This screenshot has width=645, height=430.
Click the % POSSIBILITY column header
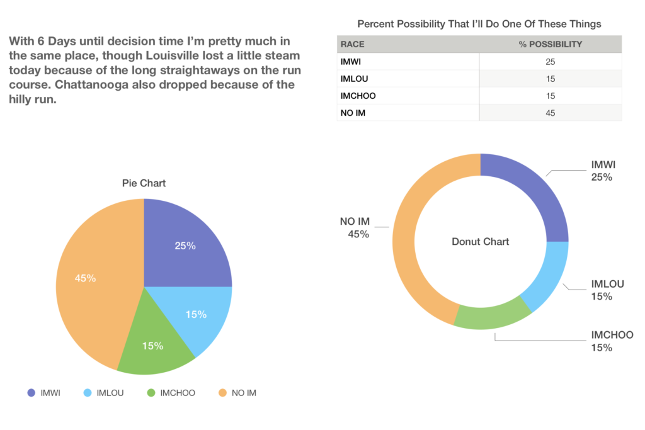click(550, 44)
